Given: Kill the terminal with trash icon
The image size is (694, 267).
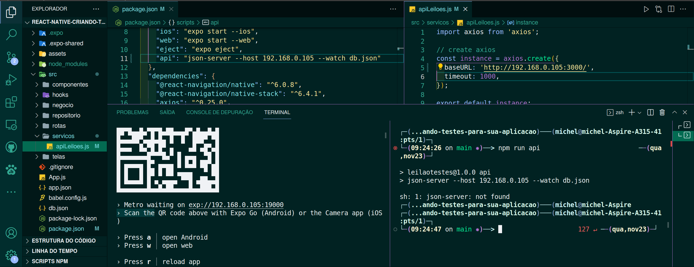Looking at the screenshot, I should coord(662,112).
